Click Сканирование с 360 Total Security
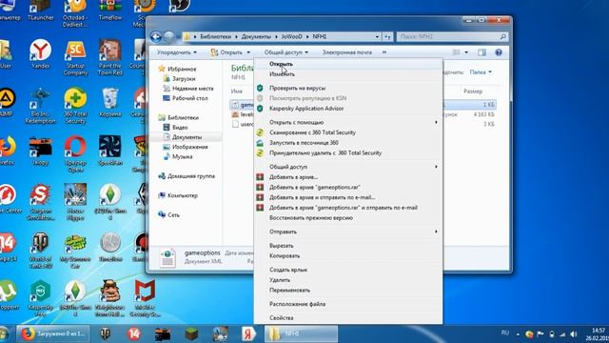609x343 pixels. pyautogui.click(x=312, y=132)
